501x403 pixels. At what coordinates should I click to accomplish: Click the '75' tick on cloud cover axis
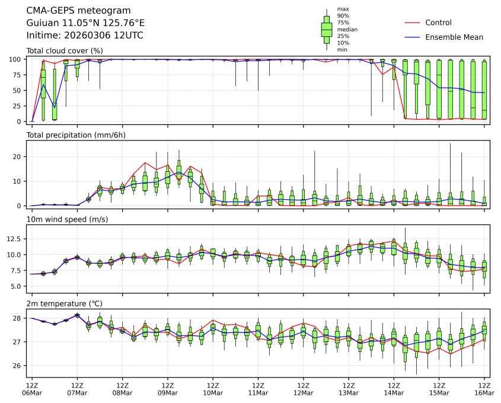point(17,75)
